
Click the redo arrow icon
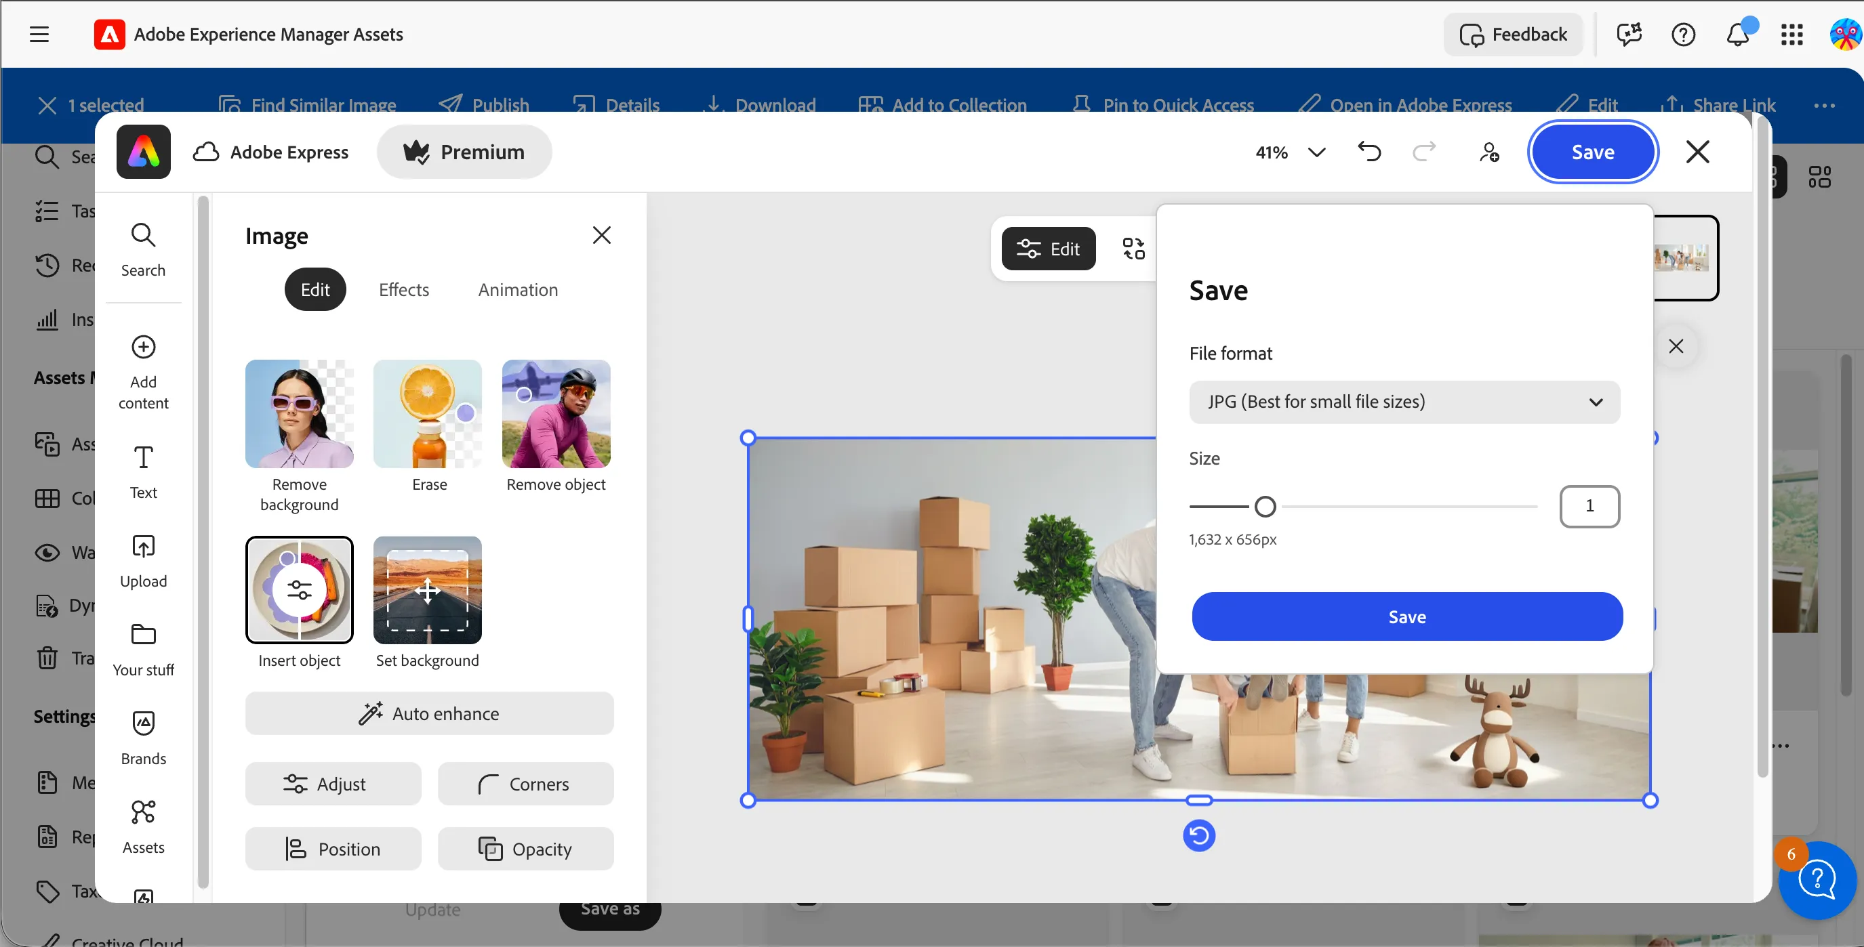point(1423,152)
